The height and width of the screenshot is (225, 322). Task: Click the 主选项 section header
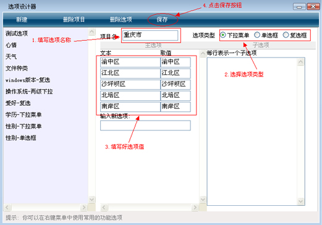pos(153,45)
